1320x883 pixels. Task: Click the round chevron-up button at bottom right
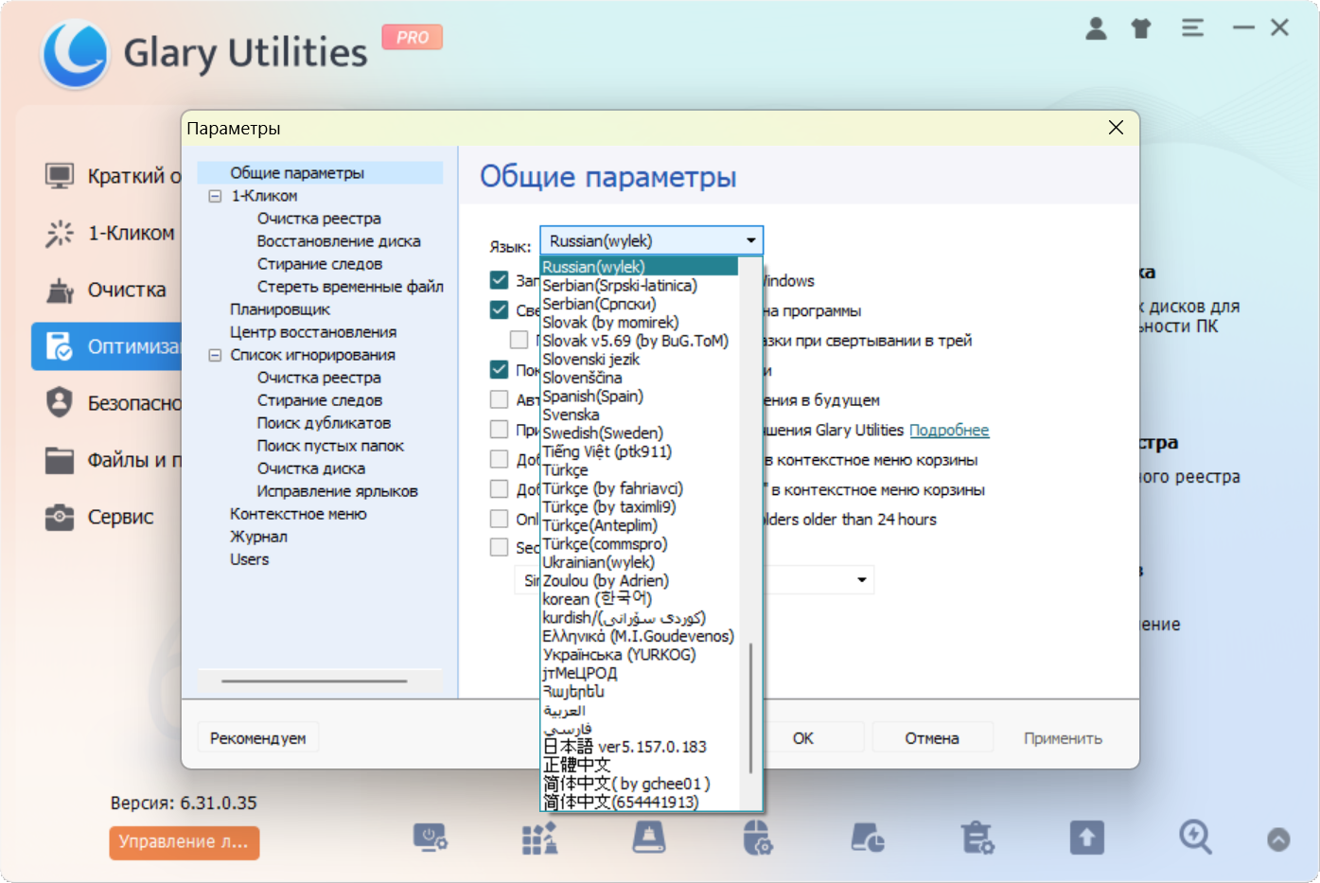pos(1278,839)
